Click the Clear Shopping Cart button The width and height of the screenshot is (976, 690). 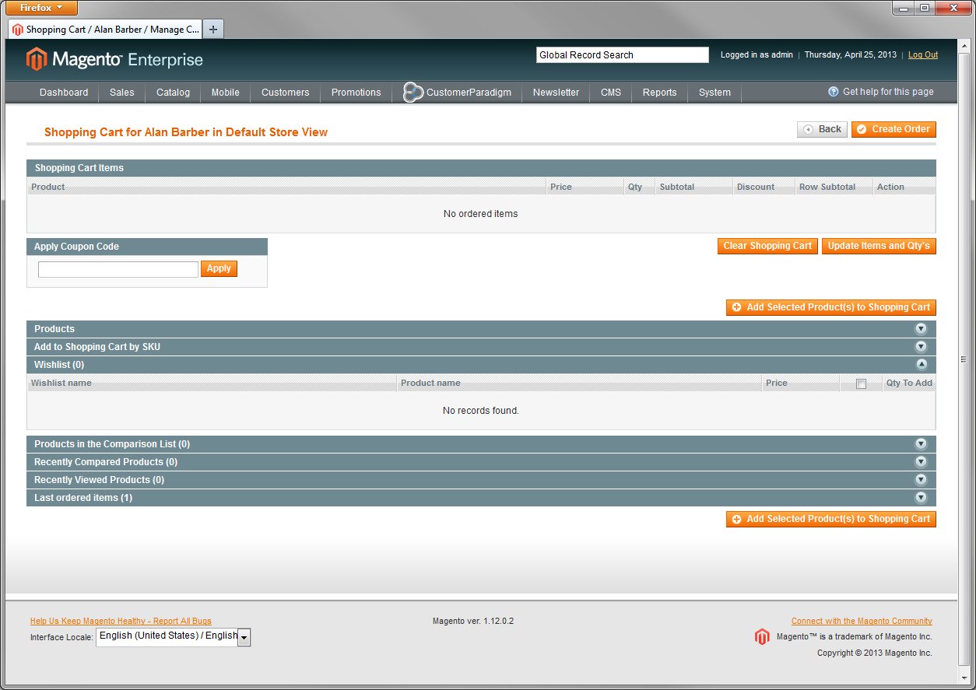coord(767,246)
